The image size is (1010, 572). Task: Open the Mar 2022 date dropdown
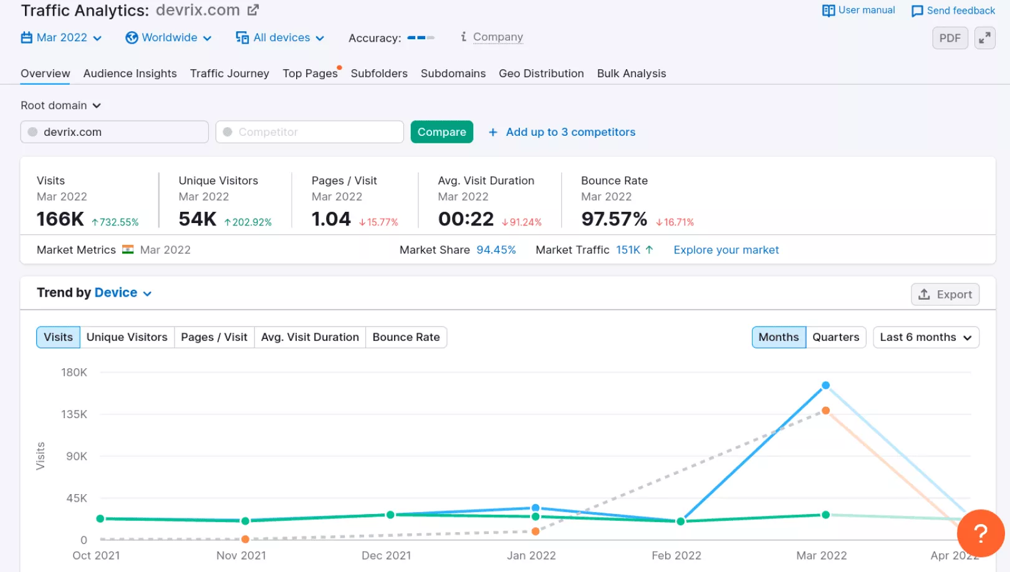[61, 37]
